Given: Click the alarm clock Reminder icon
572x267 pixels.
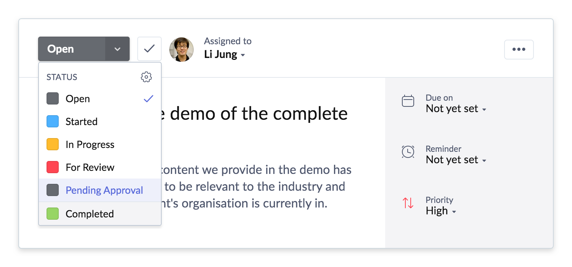Looking at the screenshot, I should click(408, 152).
